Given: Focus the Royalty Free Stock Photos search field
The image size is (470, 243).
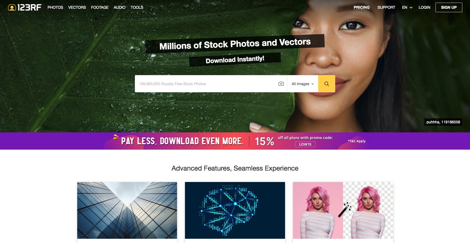Looking at the screenshot, I should click(206, 84).
